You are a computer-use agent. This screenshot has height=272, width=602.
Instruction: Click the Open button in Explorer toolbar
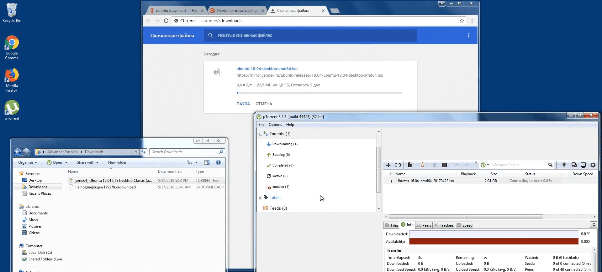pyautogui.click(x=55, y=162)
